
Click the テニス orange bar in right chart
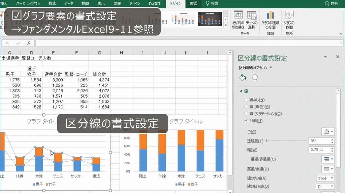click(200, 140)
